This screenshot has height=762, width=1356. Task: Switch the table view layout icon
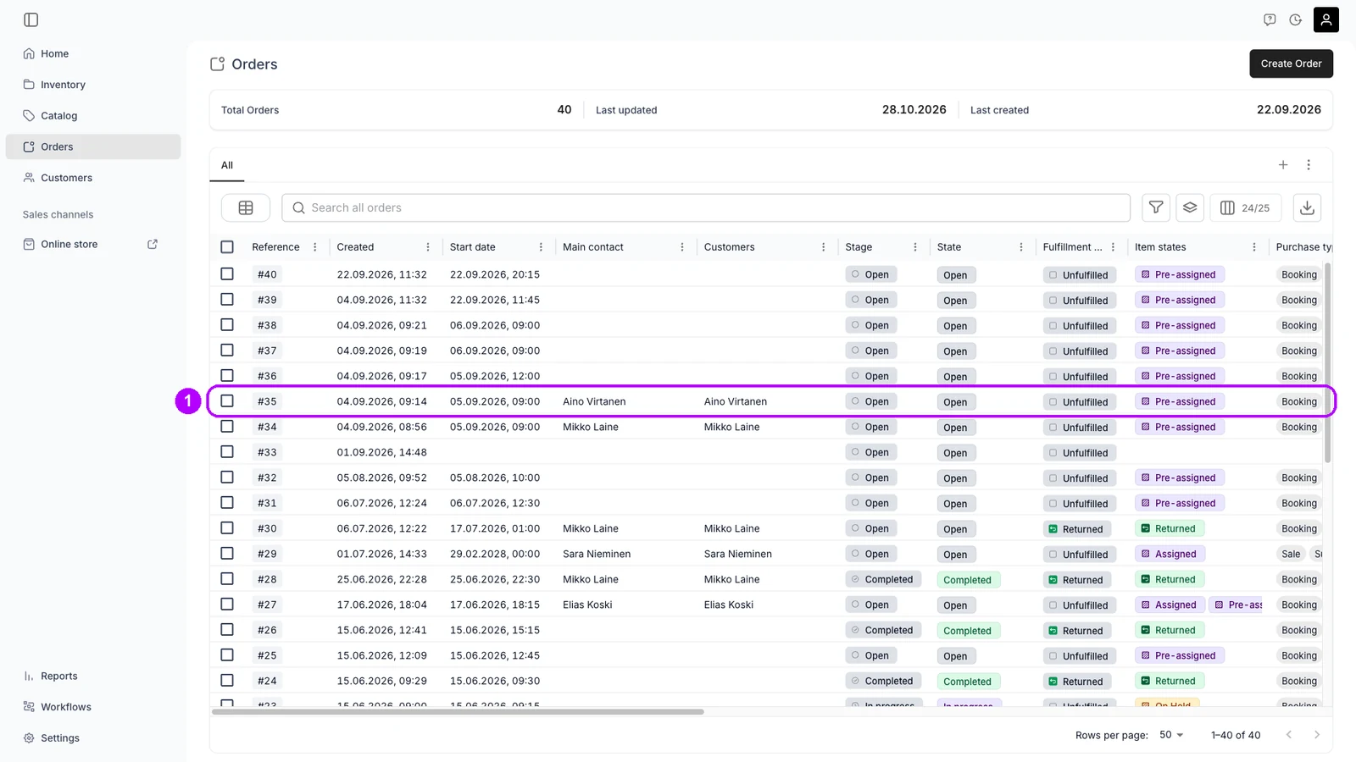coord(246,207)
